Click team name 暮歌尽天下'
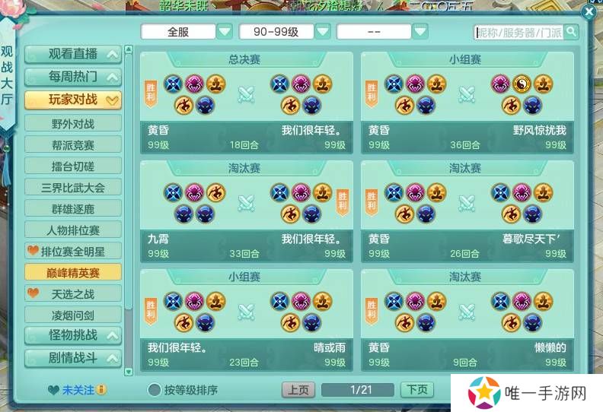The image size is (603, 412). (531, 239)
